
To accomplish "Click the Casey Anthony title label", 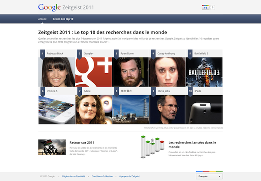I will (166, 54).
